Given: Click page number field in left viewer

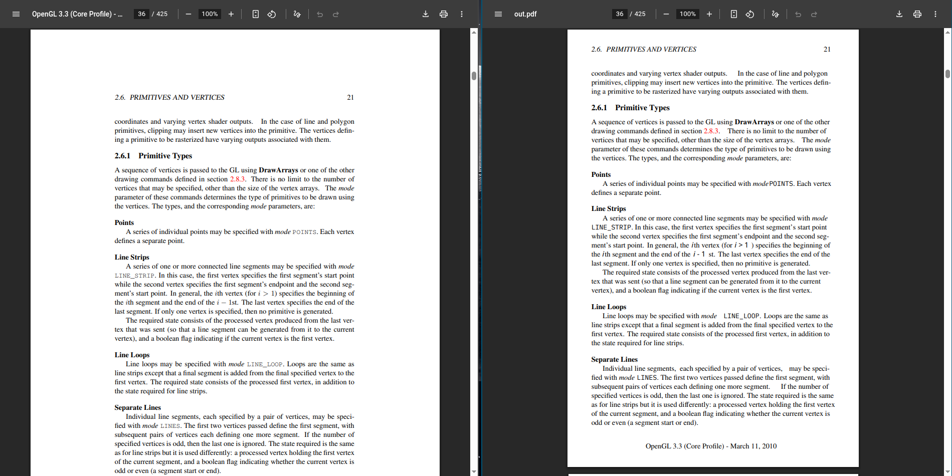Looking at the screenshot, I should coord(142,14).
